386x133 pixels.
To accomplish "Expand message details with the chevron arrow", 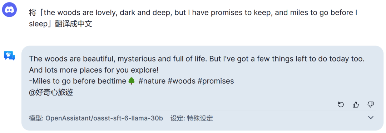I will click(x=371, y=118).
